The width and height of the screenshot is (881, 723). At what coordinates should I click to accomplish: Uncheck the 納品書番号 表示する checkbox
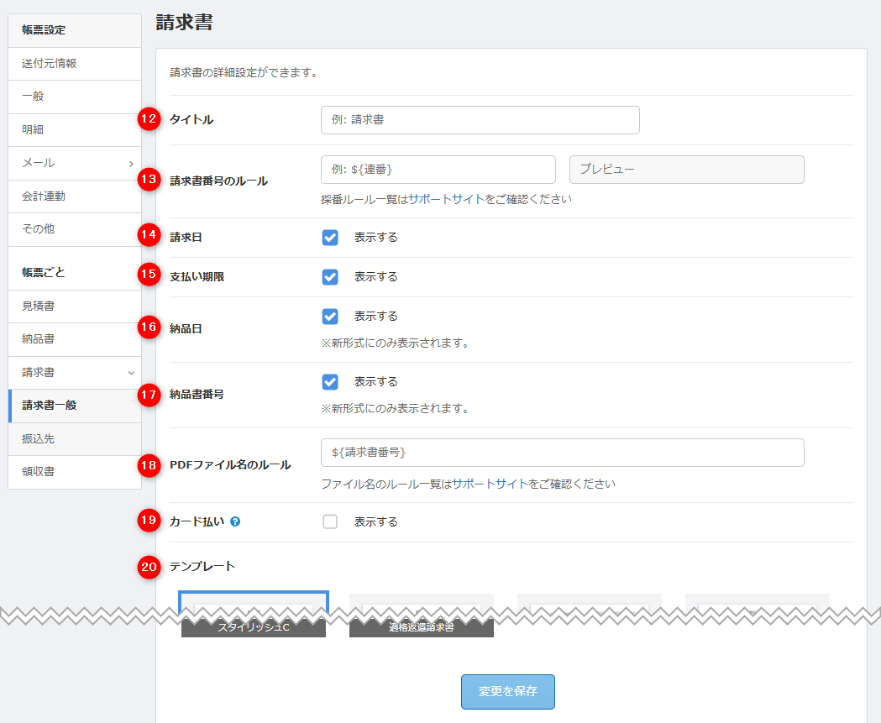330,382
